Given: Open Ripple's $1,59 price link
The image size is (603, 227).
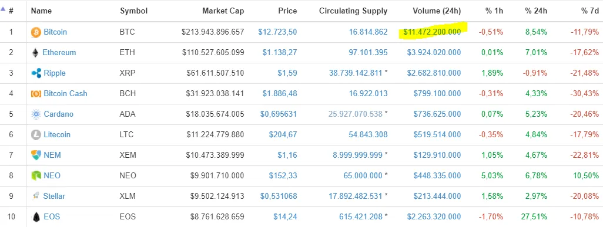Looking at the screenshot, I should coord(287,73).
